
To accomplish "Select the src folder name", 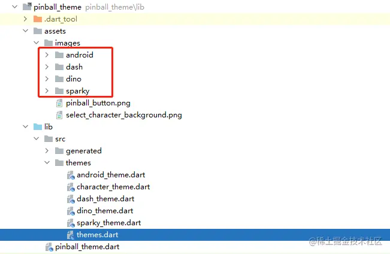I will pos(60,139).
